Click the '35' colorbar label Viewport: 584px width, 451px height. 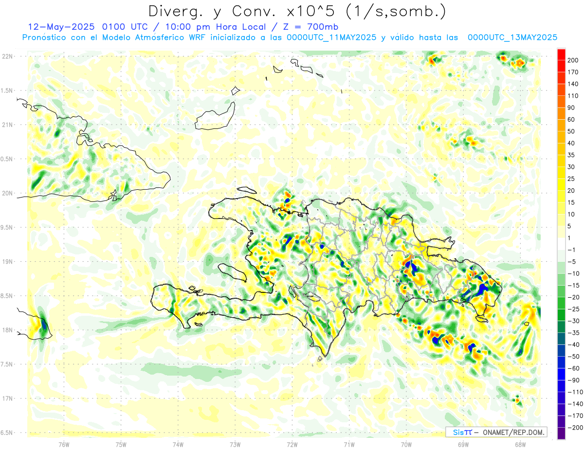coord(572,155)
